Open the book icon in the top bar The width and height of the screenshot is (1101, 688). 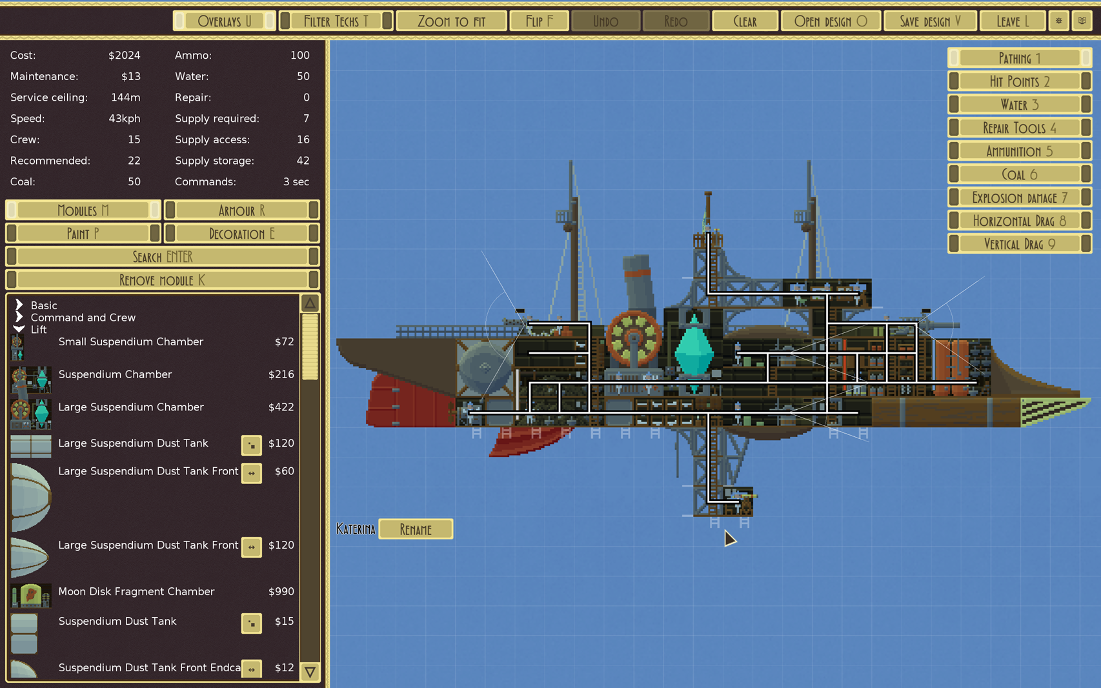(1082, 21)
